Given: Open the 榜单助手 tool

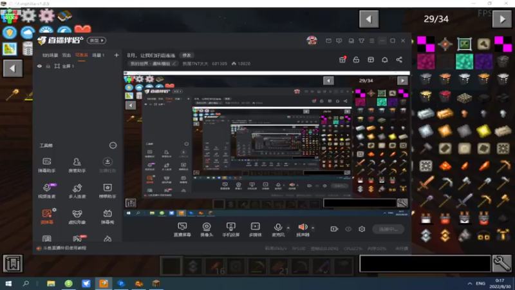Looking at the screenshot, I should 107,191.
